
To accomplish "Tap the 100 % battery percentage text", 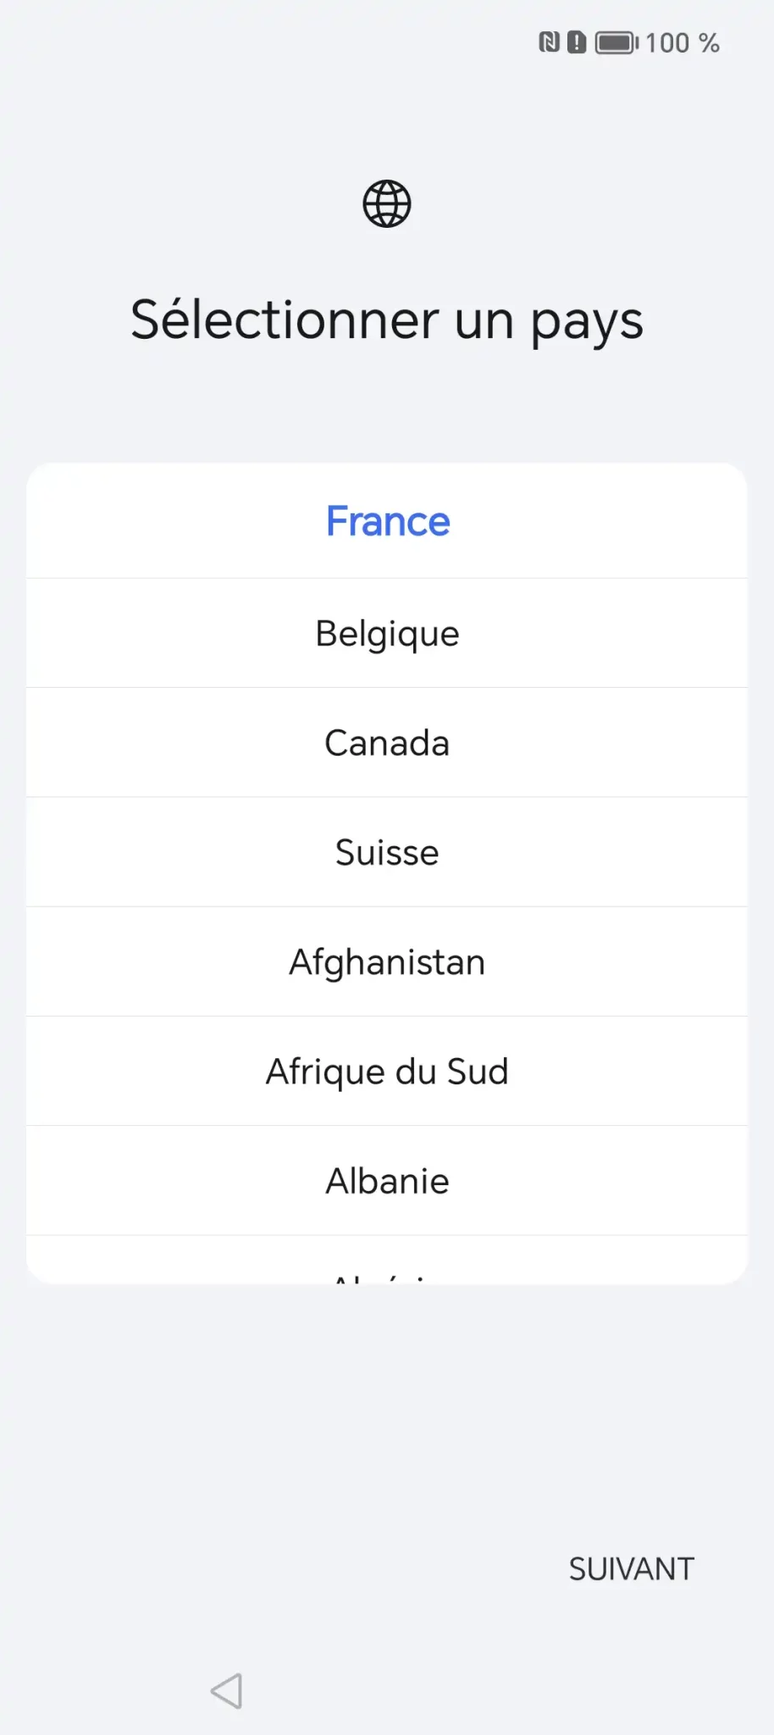I will click(683, 43).
